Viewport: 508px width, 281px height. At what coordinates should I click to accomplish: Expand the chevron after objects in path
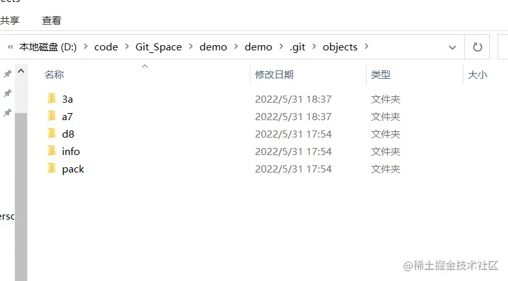(x=367, y=47)
